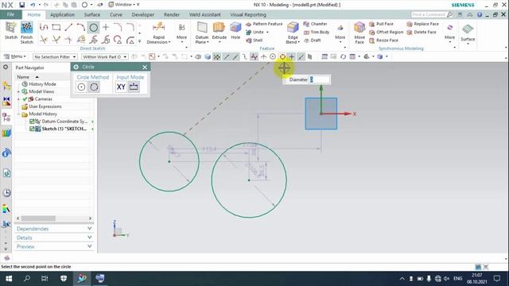The image size is (509, 286).
Task: Open the Menu dropdown
Action: click(x=15, y=56)
